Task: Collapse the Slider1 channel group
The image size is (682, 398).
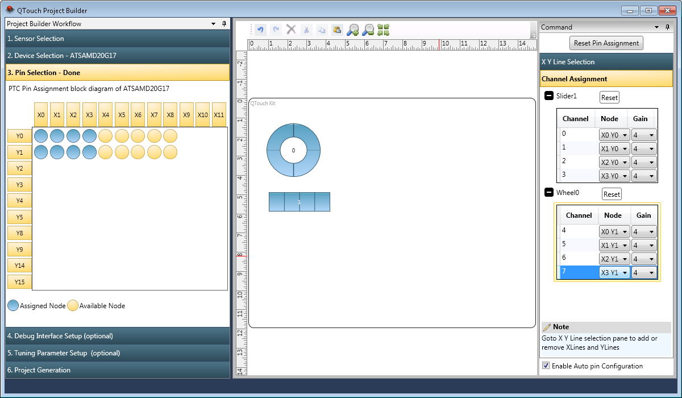Action: pos(549,96)
